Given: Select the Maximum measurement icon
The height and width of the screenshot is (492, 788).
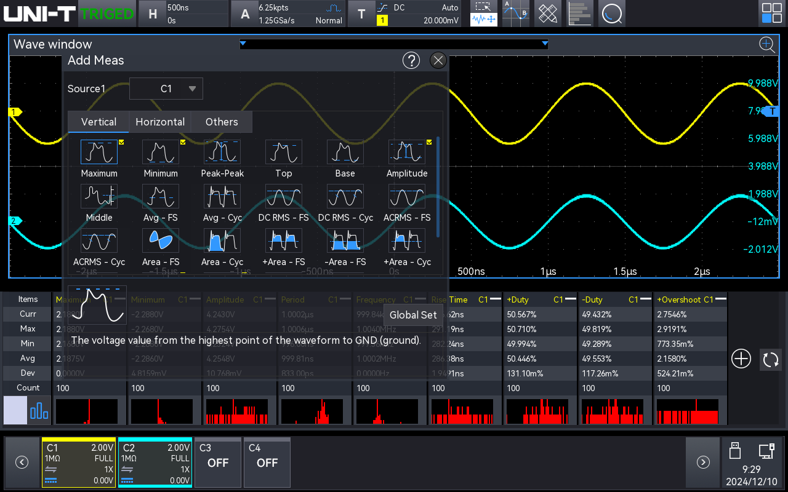Looking at the screenshot, I should (x=99, y=152).
